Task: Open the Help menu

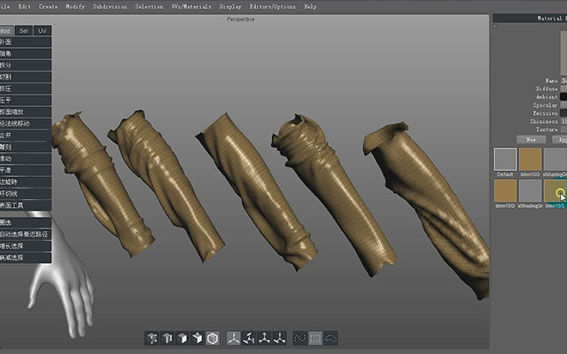Action: point(310,6)
